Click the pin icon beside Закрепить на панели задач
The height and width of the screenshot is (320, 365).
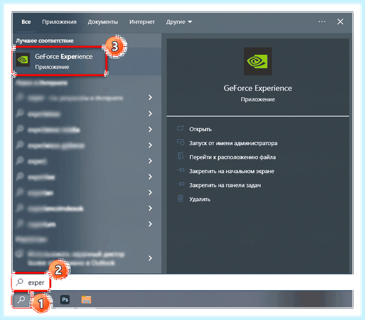[x=181, y=184]
